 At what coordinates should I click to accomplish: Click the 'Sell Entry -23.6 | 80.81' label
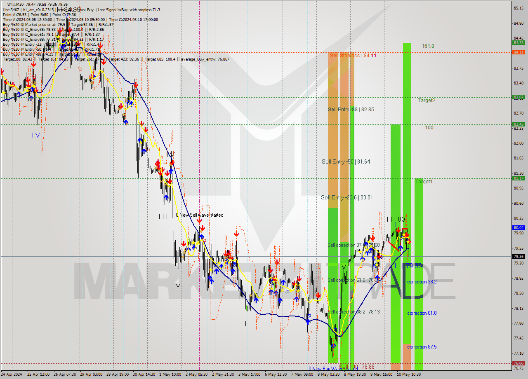click(347, 197)
